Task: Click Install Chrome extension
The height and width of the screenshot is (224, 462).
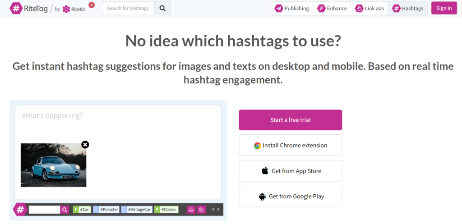Action: click(x=290, y=145)
